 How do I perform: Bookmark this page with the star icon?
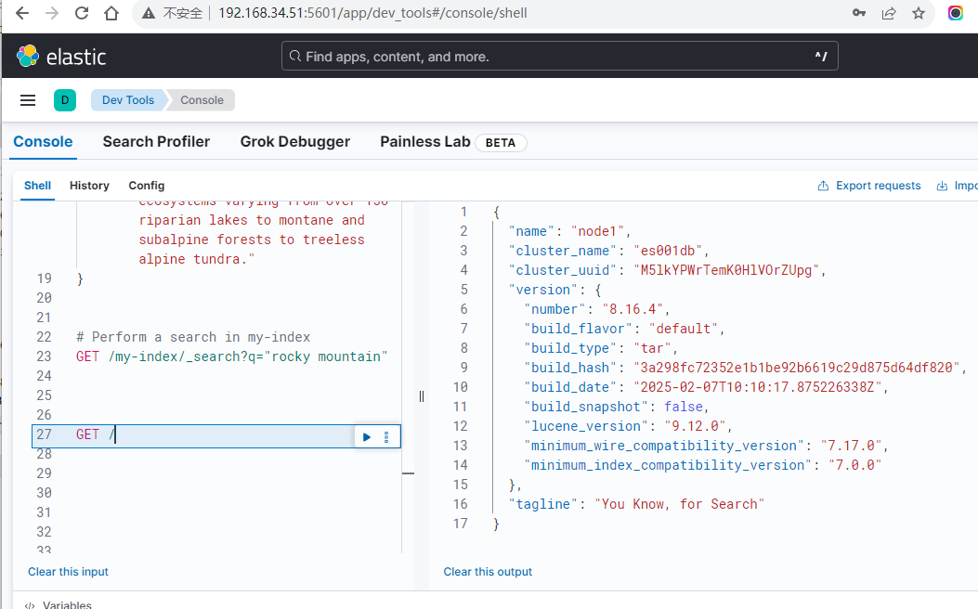point(918,14)
